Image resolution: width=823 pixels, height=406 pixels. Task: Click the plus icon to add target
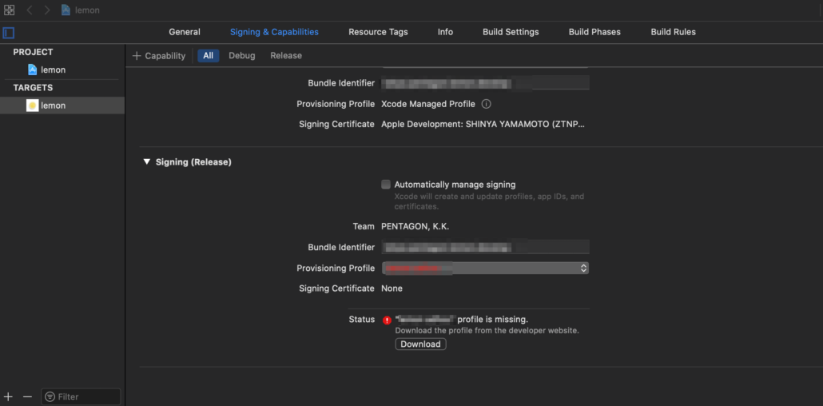click(8, 396)
